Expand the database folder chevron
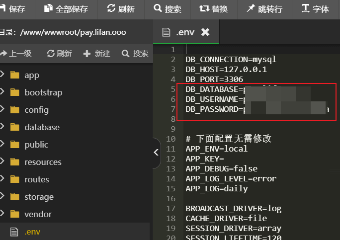This screenshot has height=240, width=340. [2, 126]
